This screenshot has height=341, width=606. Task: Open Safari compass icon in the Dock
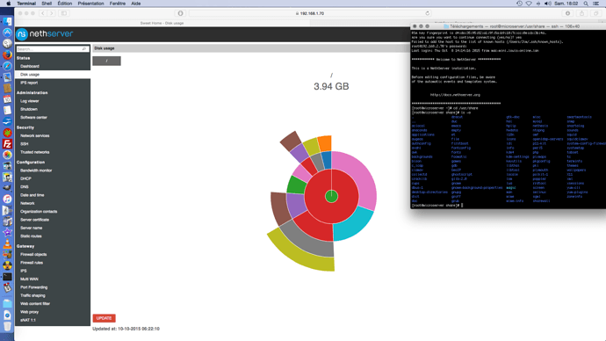coord(7,66)
